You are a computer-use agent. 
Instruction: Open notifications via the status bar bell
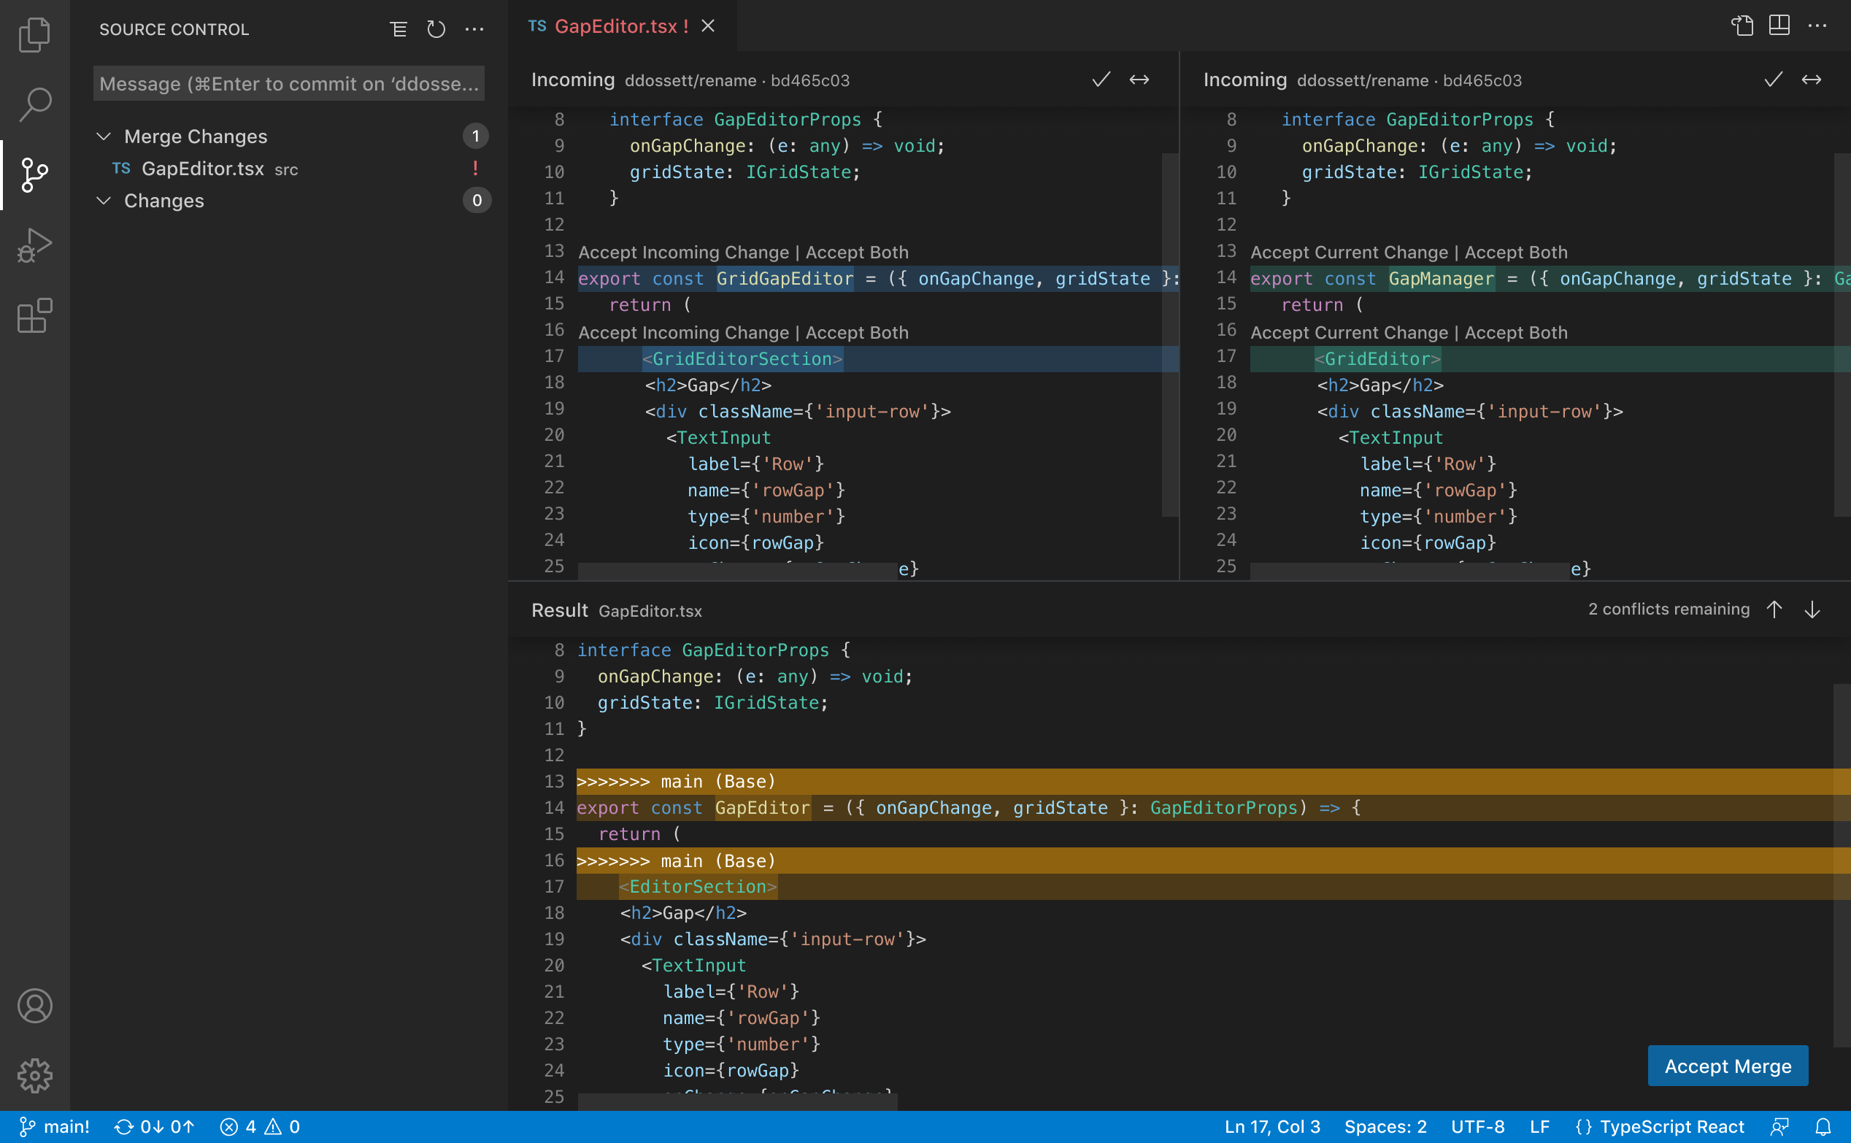point(1825,1126)
